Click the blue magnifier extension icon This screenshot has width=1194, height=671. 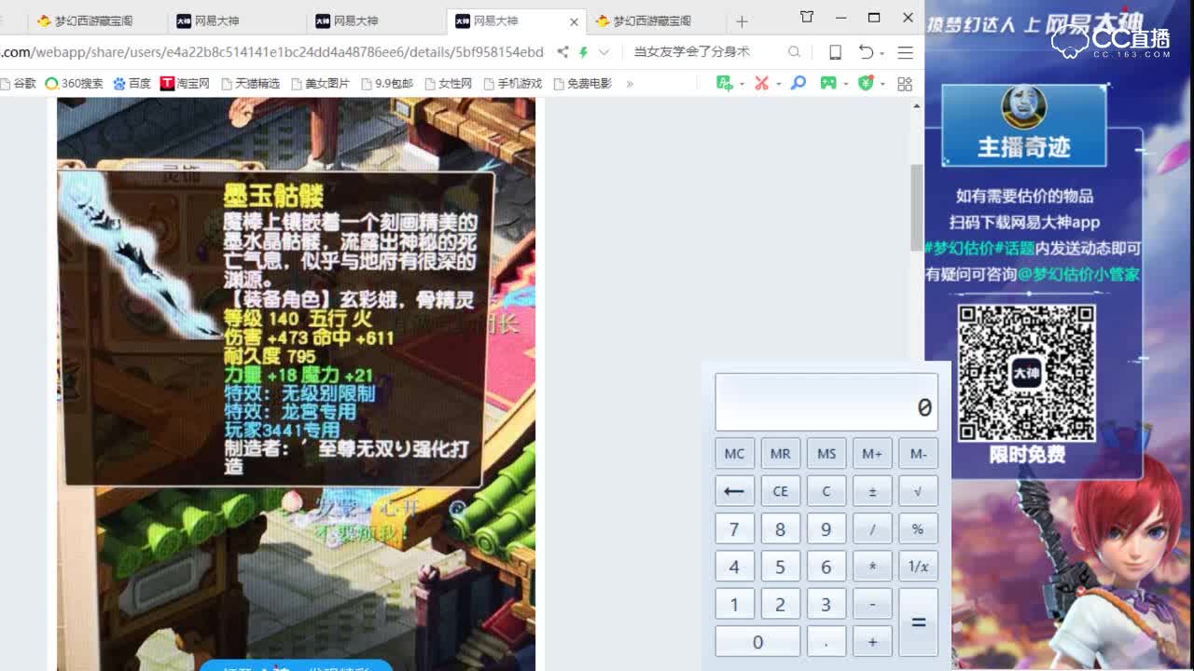coord(798,83)
